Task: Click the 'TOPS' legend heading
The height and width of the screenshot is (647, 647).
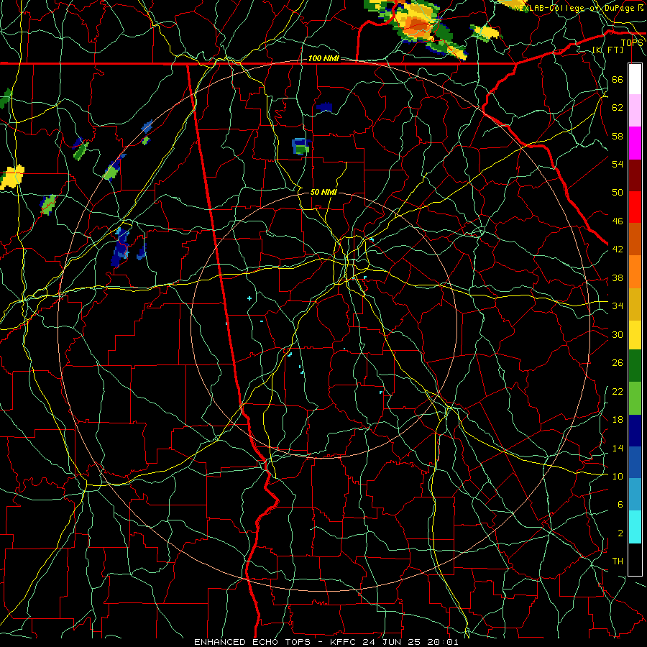Action: (x=632, y=42)
